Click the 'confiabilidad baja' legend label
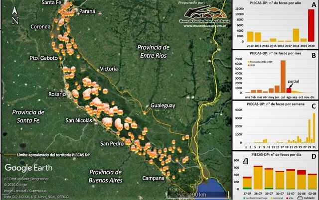This screenshot has width=319, height=200. tap(256, 198)
